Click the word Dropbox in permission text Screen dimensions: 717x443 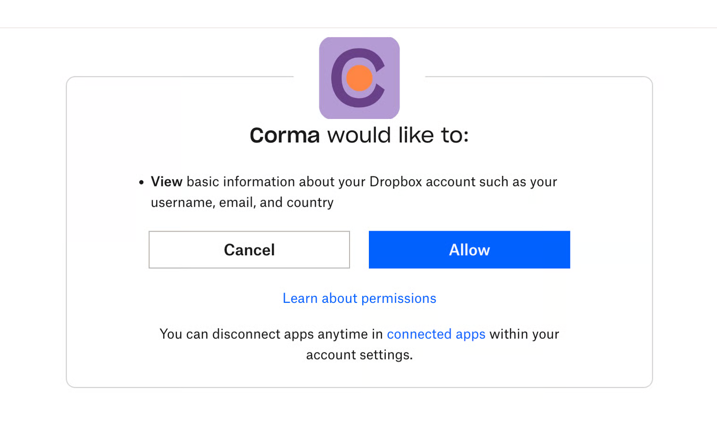tap(395, 182)
